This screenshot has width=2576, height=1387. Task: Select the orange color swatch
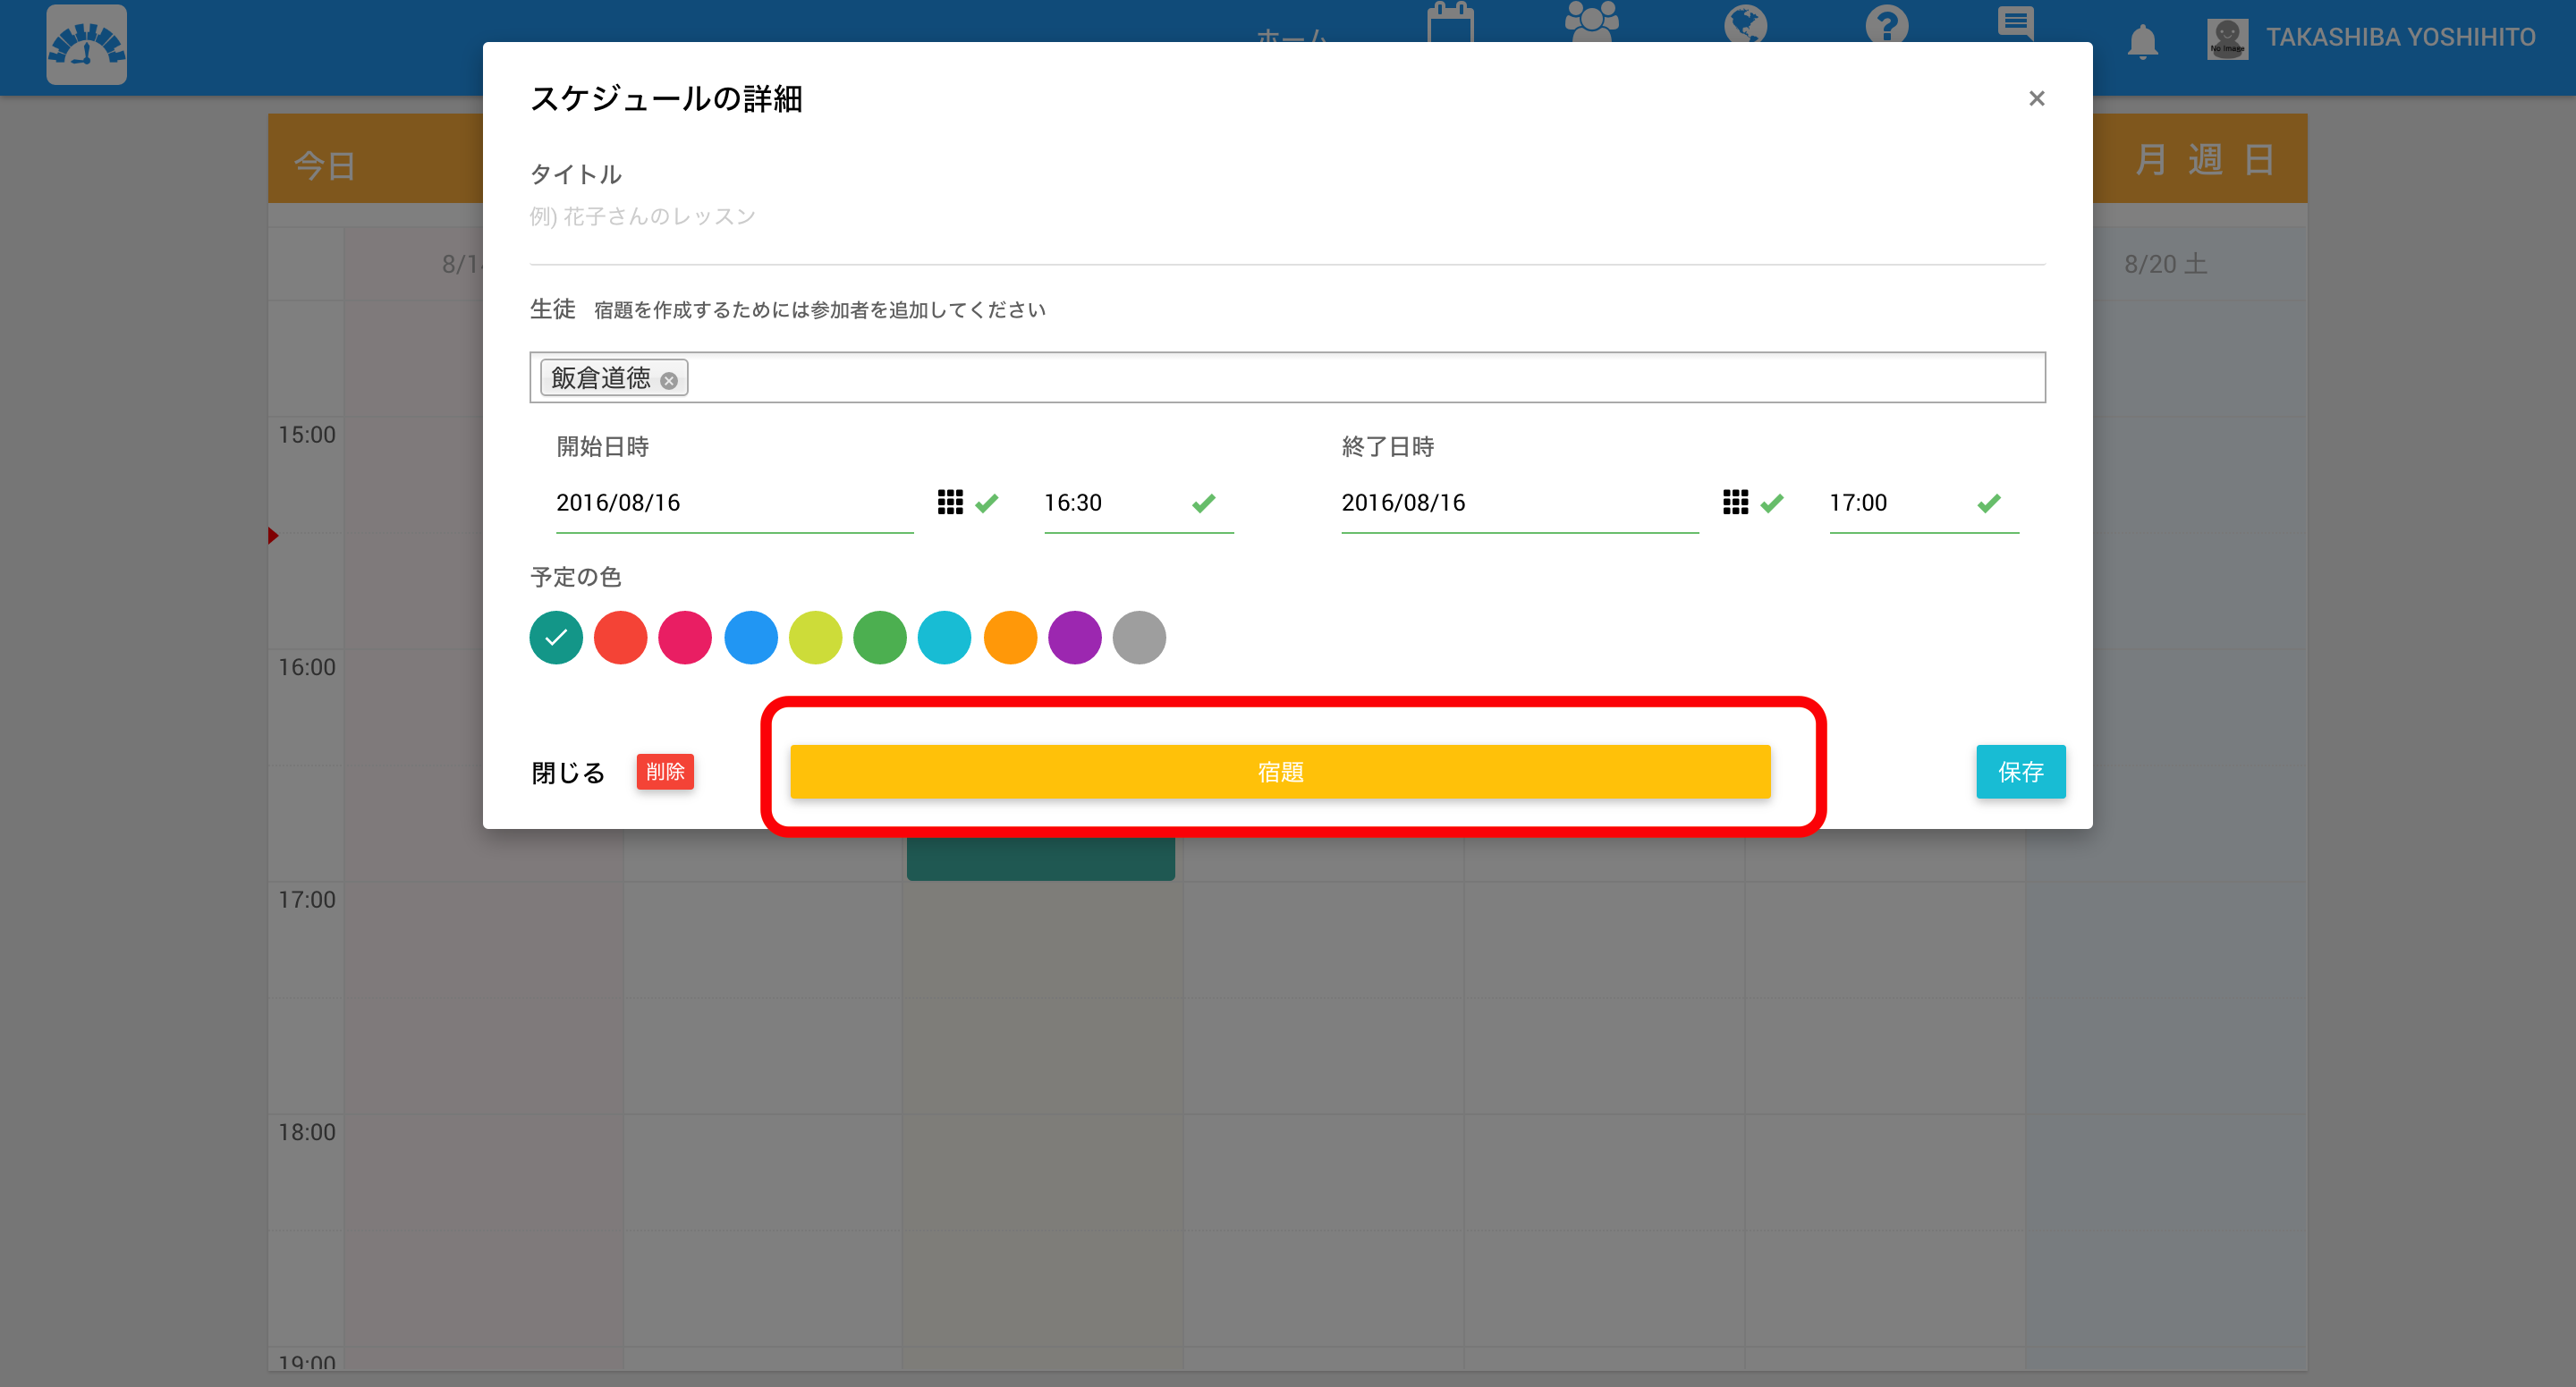[x=1010, y=638]
